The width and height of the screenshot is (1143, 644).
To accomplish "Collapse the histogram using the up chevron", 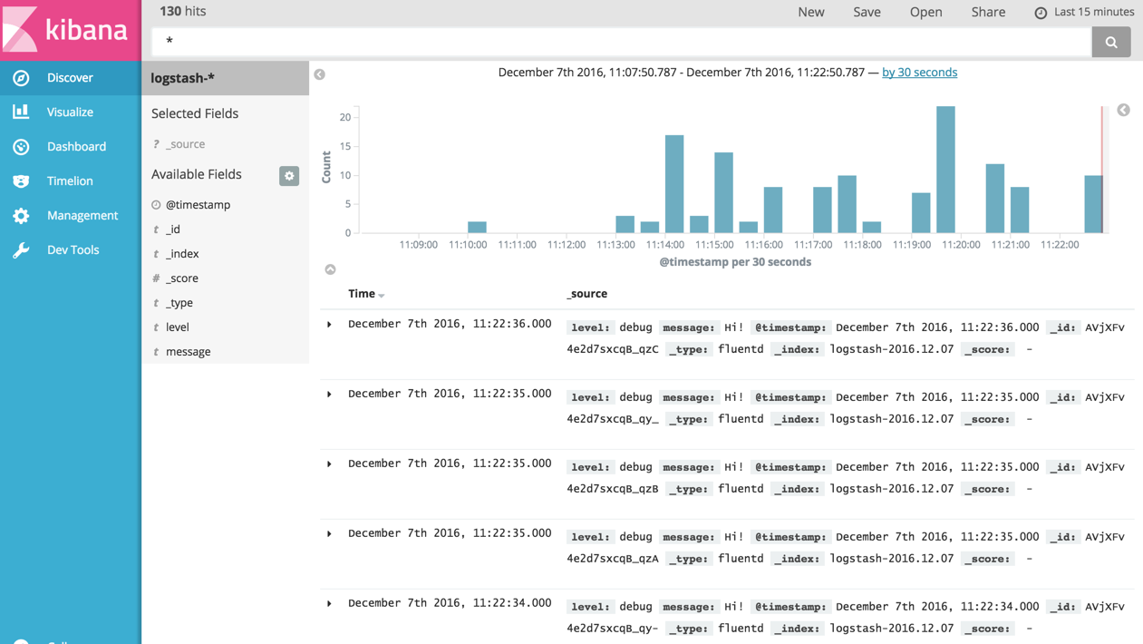I will coord(330,269).
